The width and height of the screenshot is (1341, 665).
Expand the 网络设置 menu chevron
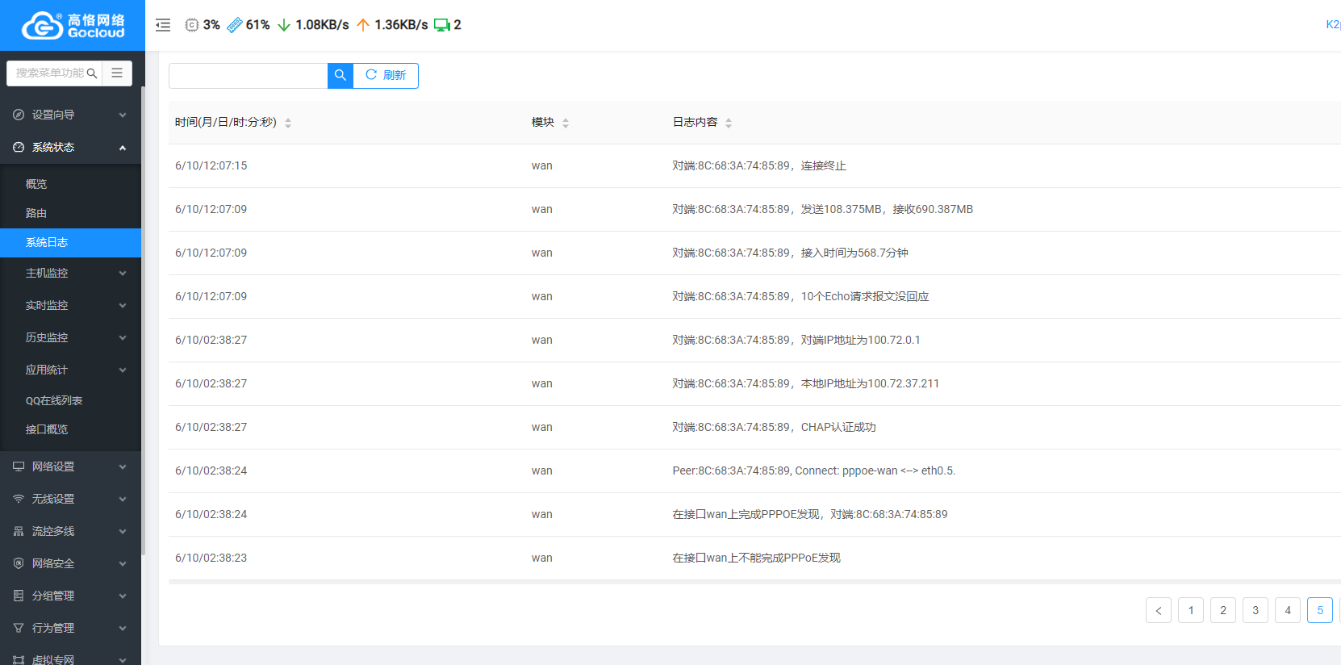(123, 466)
